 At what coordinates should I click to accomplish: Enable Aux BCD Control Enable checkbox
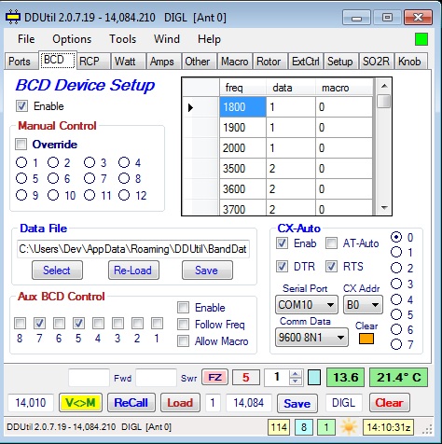tap(183, 308)
